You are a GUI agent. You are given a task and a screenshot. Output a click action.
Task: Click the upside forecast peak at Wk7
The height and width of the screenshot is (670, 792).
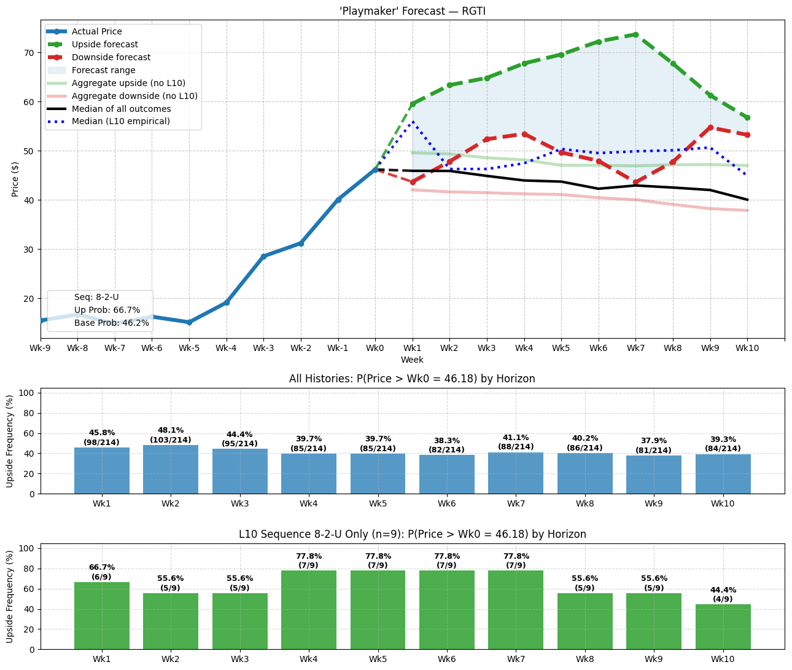point(635,34)
